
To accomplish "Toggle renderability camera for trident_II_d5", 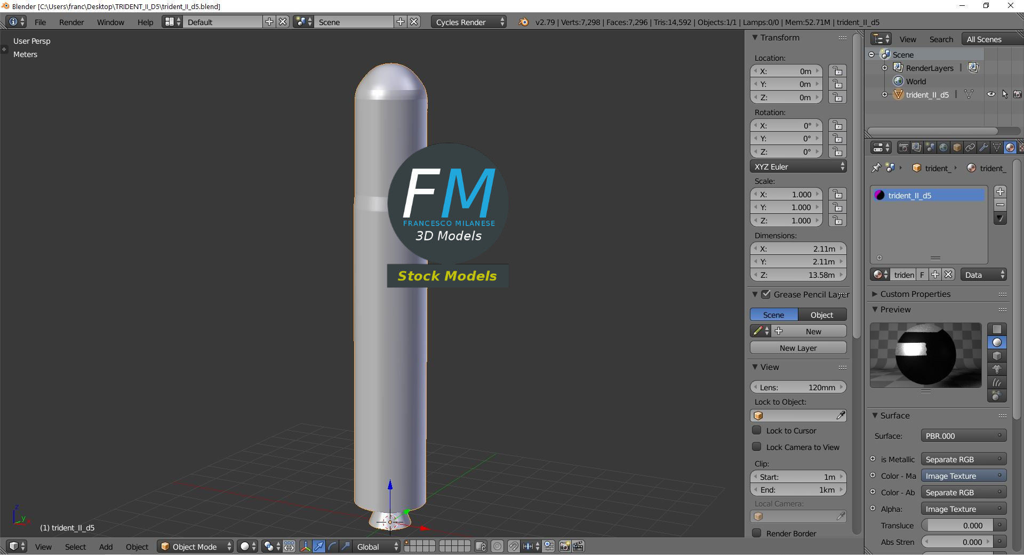I will 1018,94.
